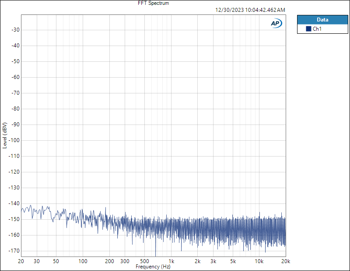This screenshot has width=350, height=271.
Task: Click the -30 Y-axis tick label
Action: tap(15, 30)
